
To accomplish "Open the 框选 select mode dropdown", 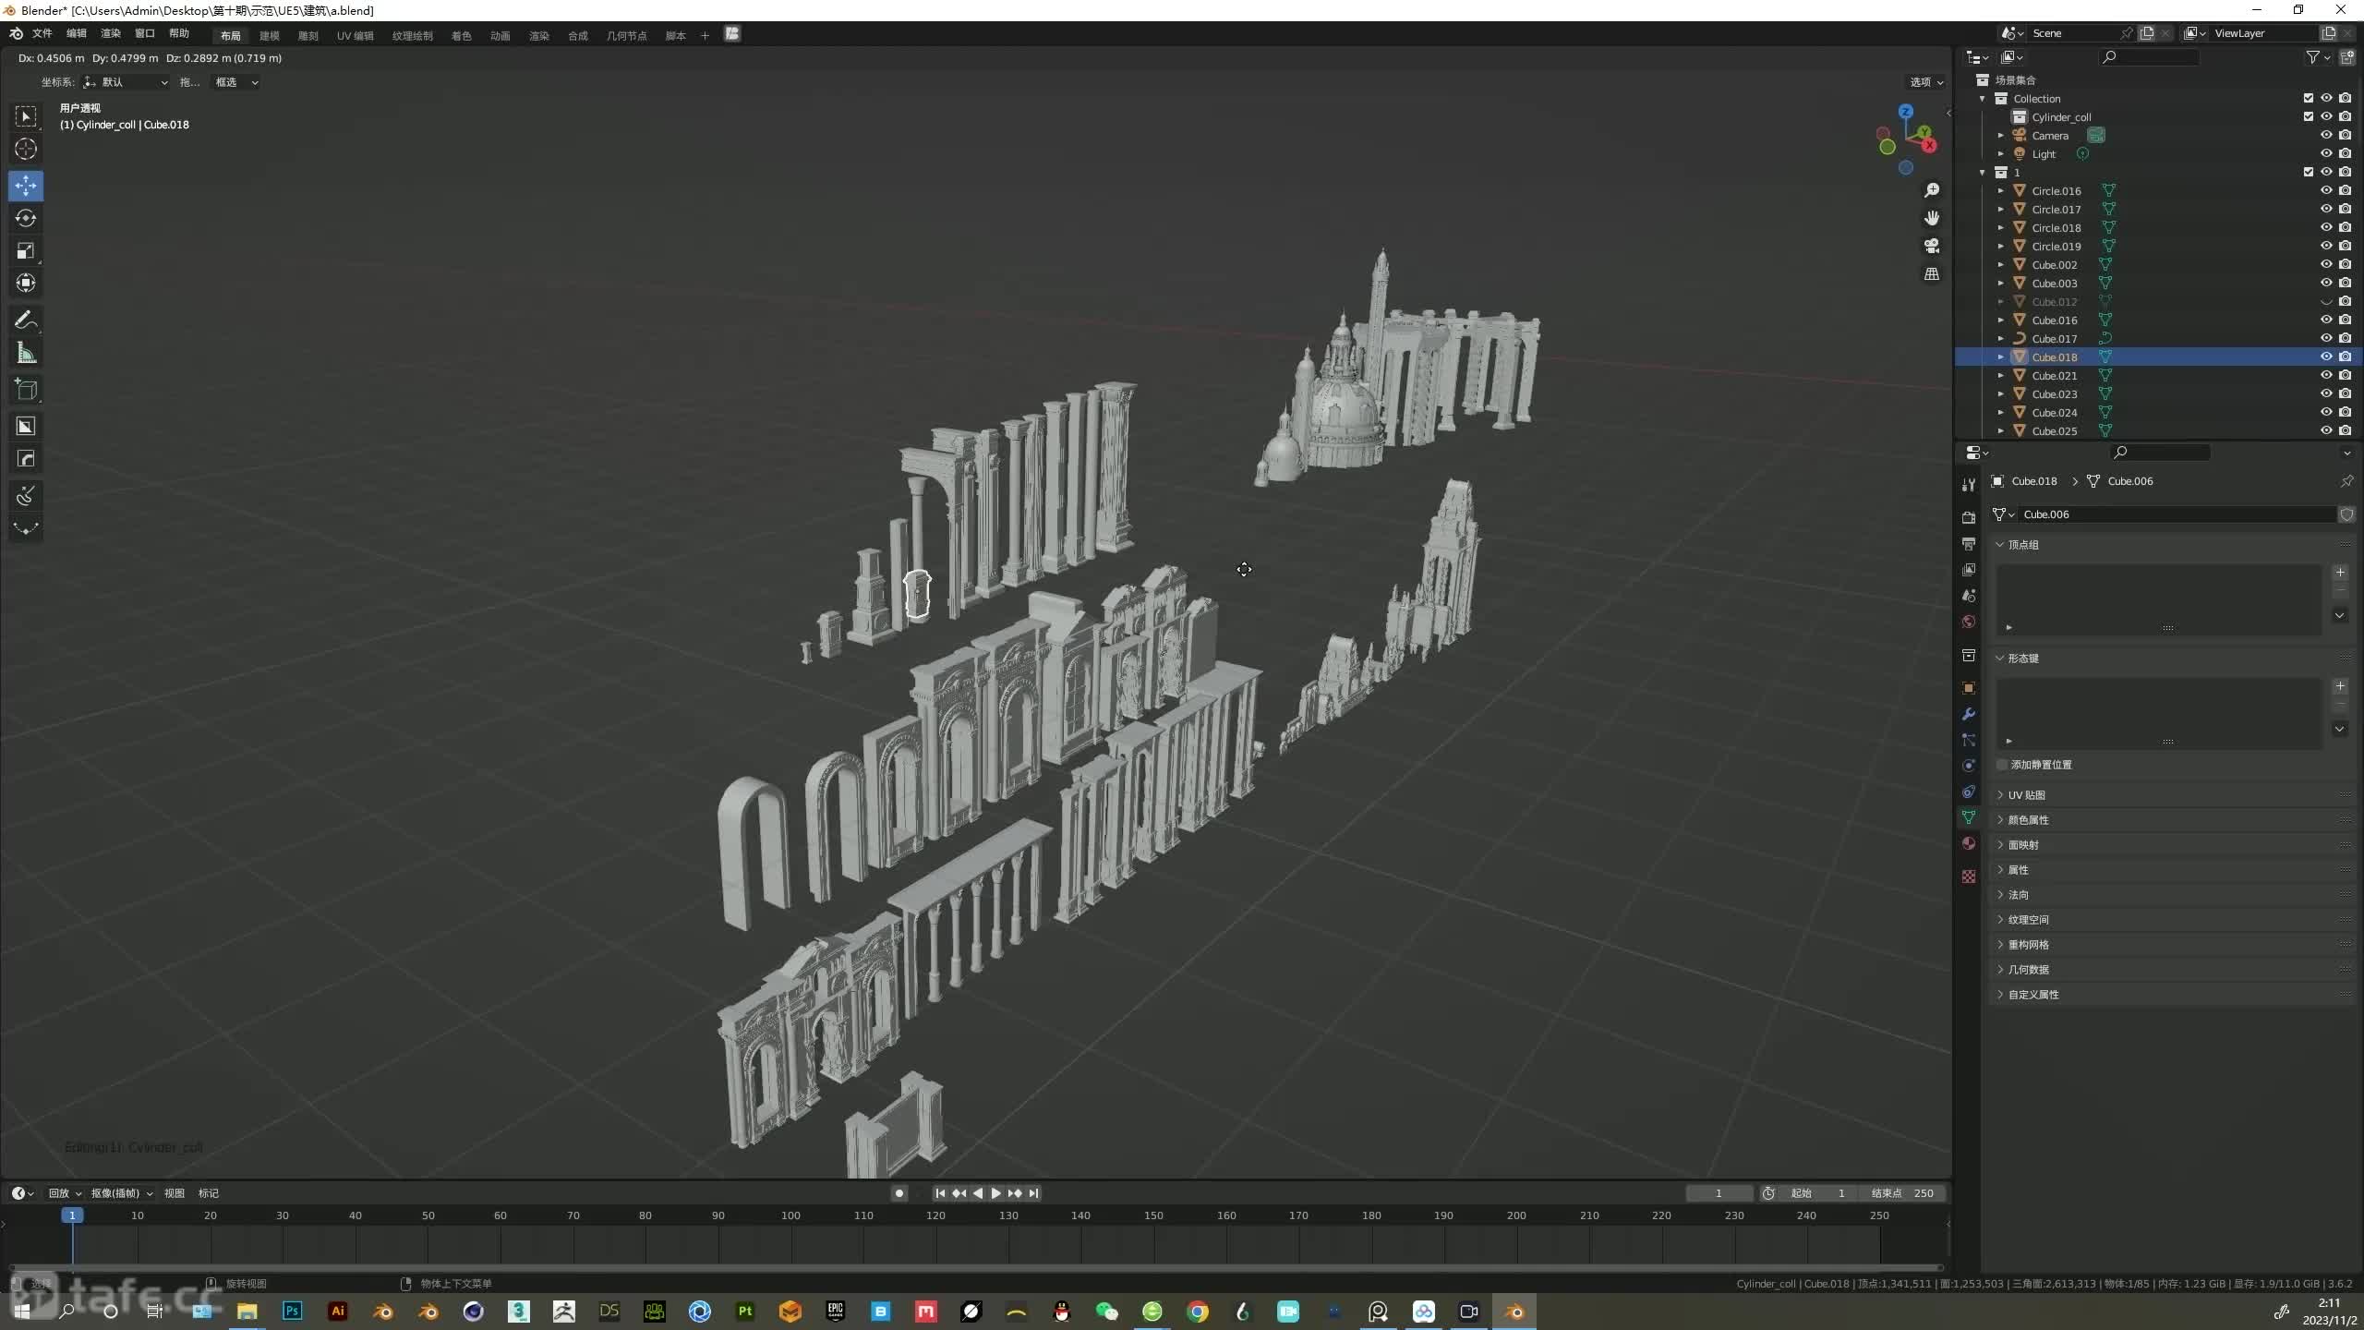I will click(x=235, y=82).
